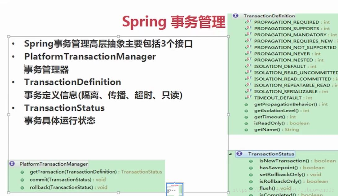
Task: Click 'commit(TransactionStatus) : void' method text
Action: tap(68, 180)
